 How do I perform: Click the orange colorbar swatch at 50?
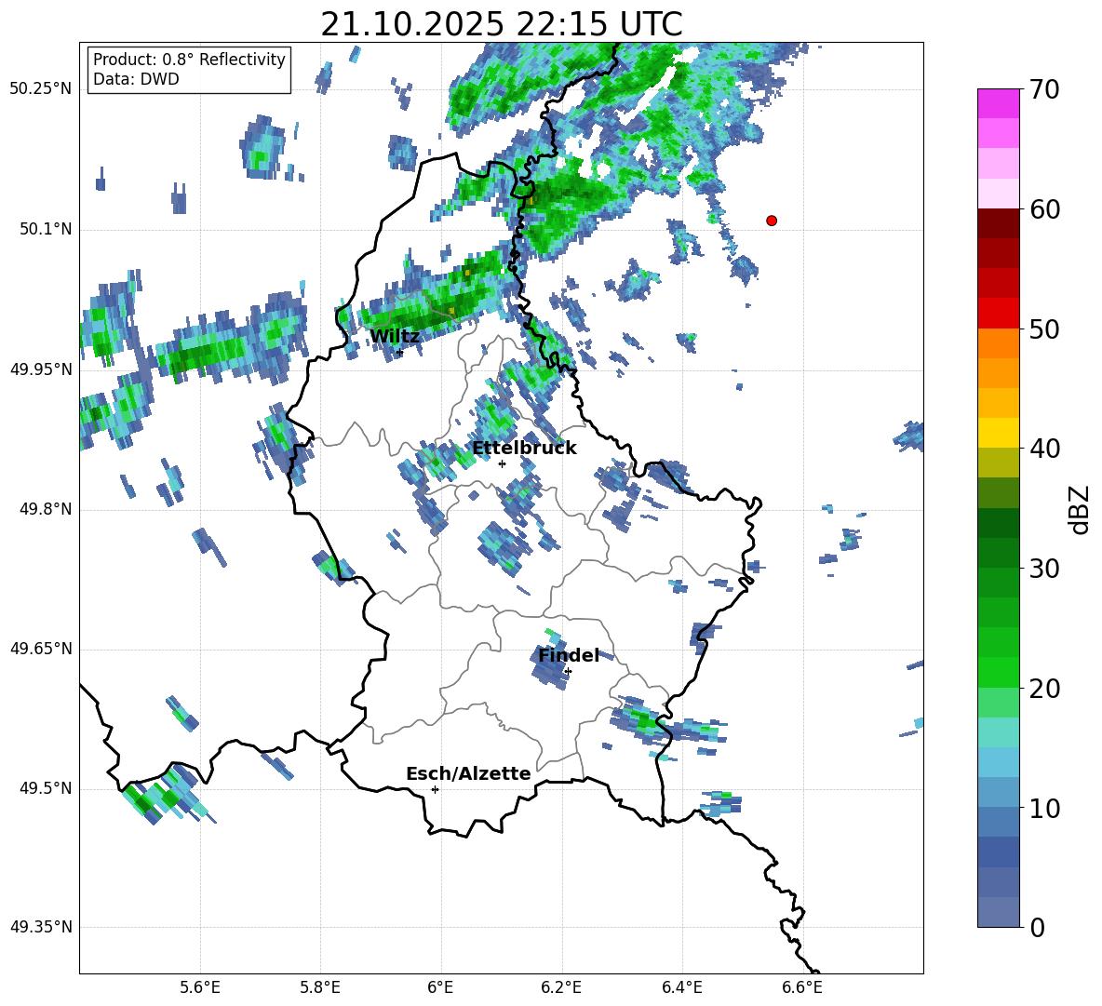tap(998, 342)
